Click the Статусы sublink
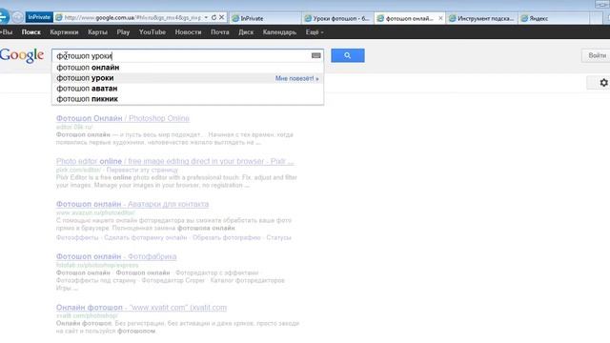 278,237
